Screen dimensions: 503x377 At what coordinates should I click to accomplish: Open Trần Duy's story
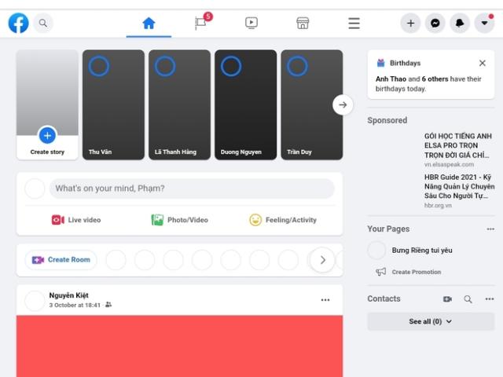312,104
